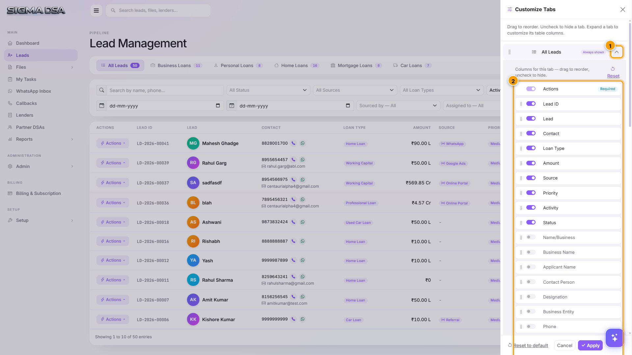Click WhatsApp icon for blah contact
632x355 pixels.
(x=303, y=200)
